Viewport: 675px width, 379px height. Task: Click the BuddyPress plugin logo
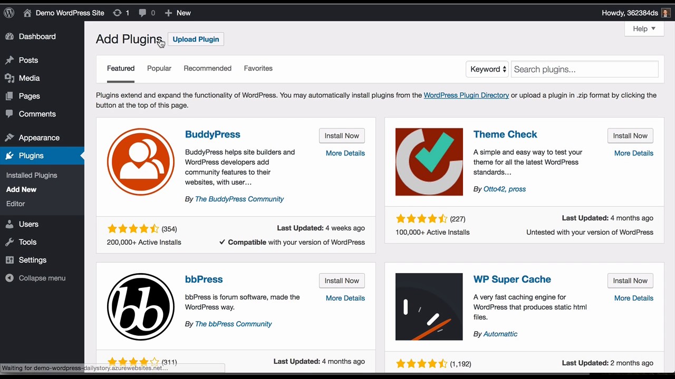pyautogui.click(x=141, y=162)
